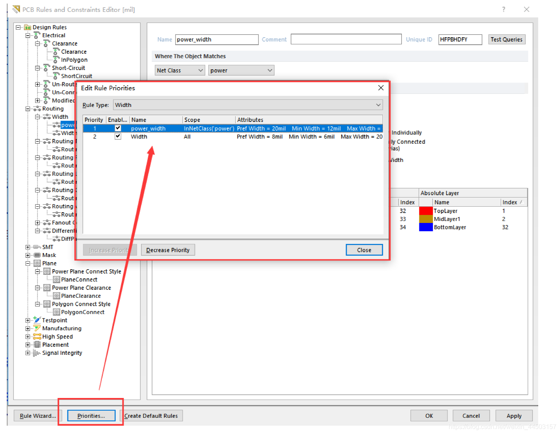
Task: Select the PlaneClearance rule in tree
Action: coord(81,296)
